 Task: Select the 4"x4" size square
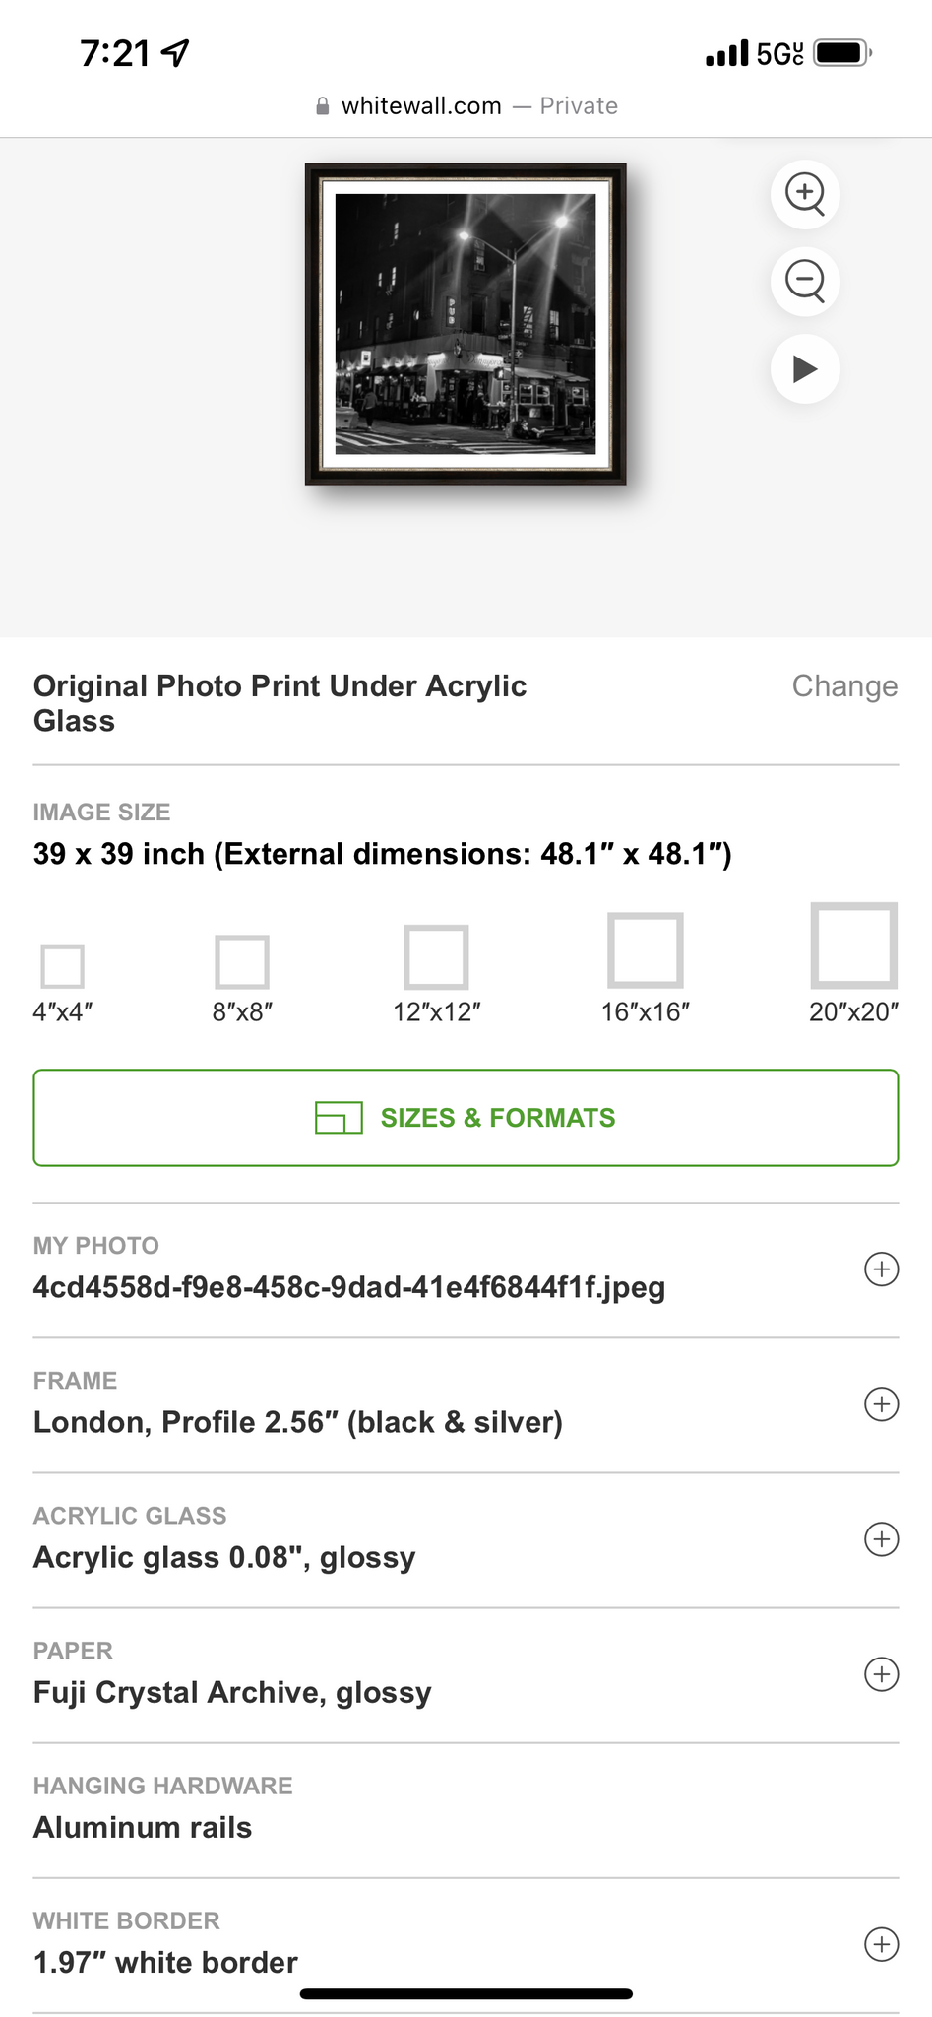(x=63, y=966)
